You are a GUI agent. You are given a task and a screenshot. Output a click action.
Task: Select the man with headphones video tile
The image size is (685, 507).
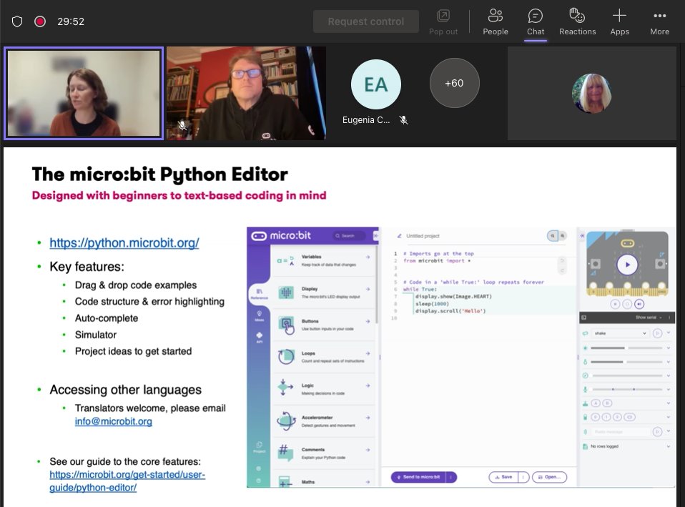(x=246, y=93)
